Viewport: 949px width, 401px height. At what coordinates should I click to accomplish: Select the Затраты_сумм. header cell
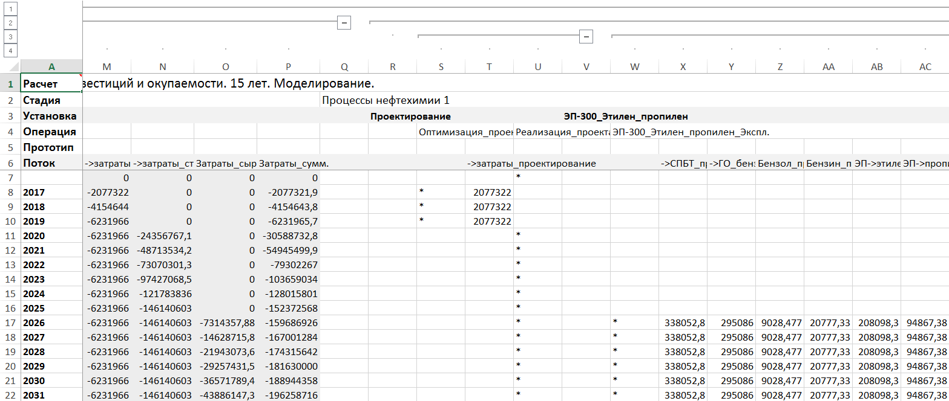click(288, 163)
